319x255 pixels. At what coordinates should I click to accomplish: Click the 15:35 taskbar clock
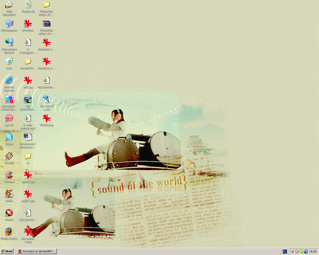[313, 251]
